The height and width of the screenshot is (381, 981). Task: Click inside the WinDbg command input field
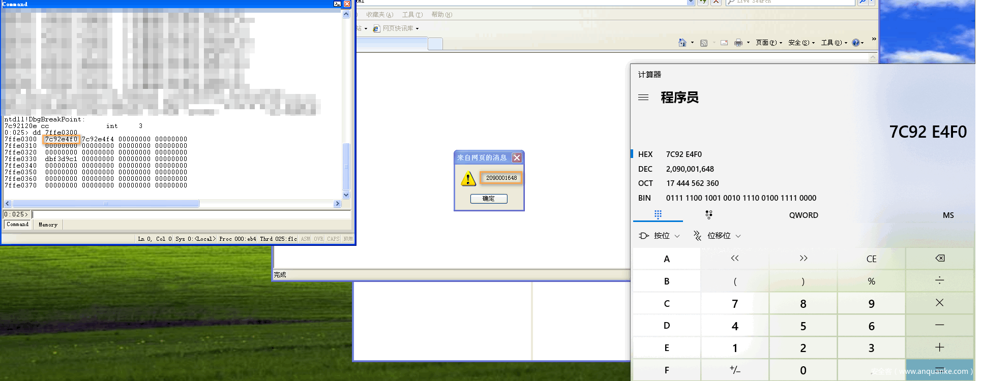191,214
